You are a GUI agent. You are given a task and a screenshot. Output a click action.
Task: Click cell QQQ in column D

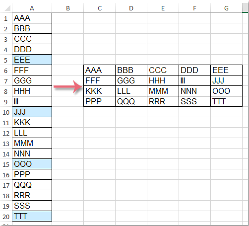(131, 101)
